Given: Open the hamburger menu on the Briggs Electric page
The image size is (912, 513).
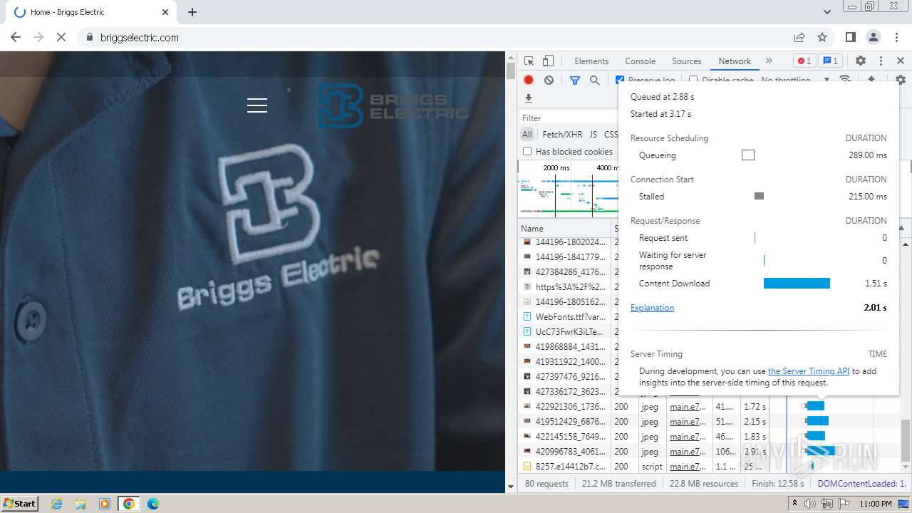Looking at the screenshot, I should pyautogui.click(x=257, y=105).
